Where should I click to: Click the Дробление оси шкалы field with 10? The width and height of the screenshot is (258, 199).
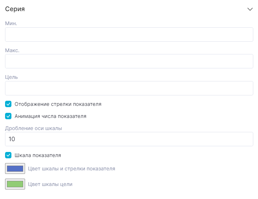(129, 139)
